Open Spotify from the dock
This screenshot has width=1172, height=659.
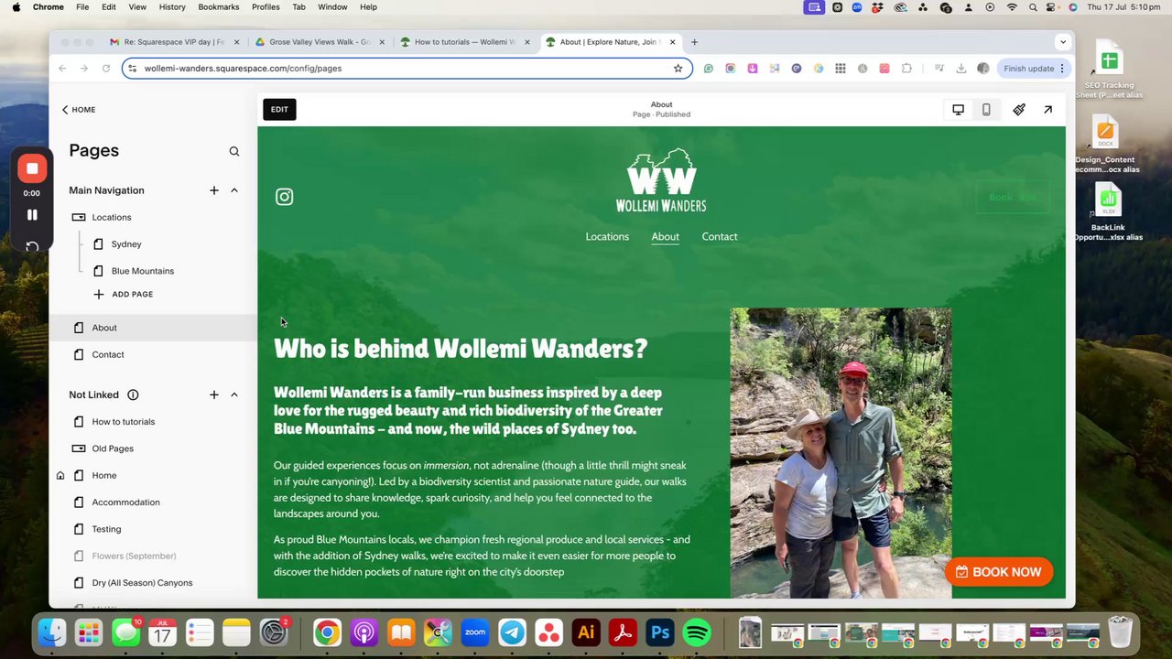[697, 632]
